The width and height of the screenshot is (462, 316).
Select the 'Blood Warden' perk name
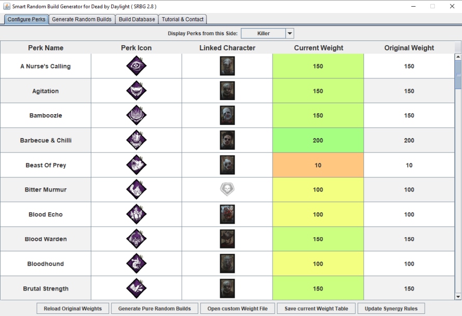pyautogui.click(x=46, y=239)
